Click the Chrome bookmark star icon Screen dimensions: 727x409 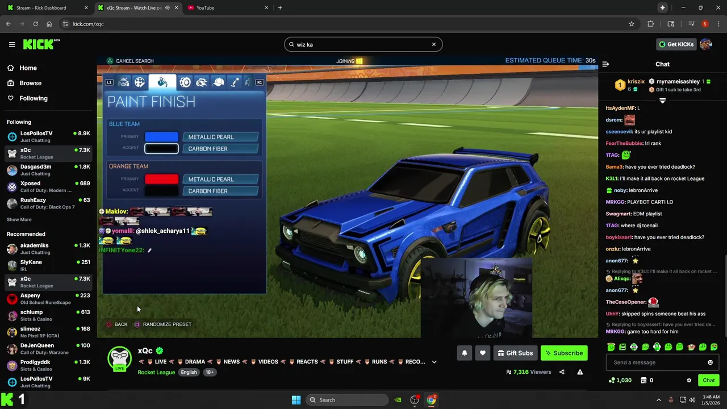pyautogui.click(x=632, y=24)
